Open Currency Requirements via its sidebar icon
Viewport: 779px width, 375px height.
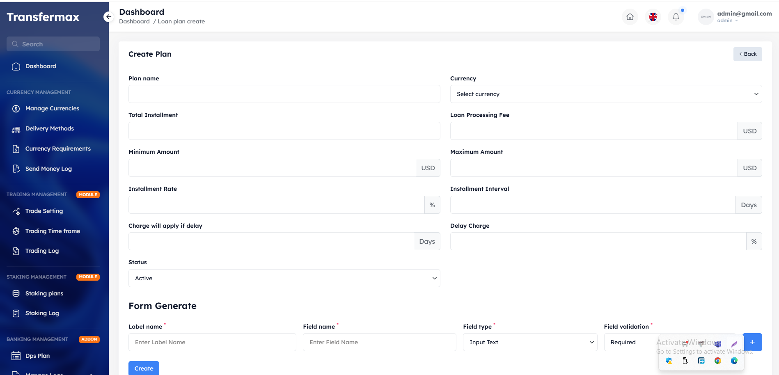16,149
